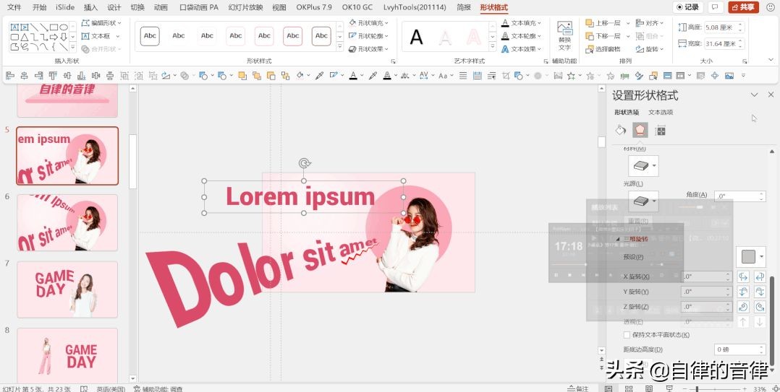
Task: Click distribute horizontally icon
Action: 96,76
